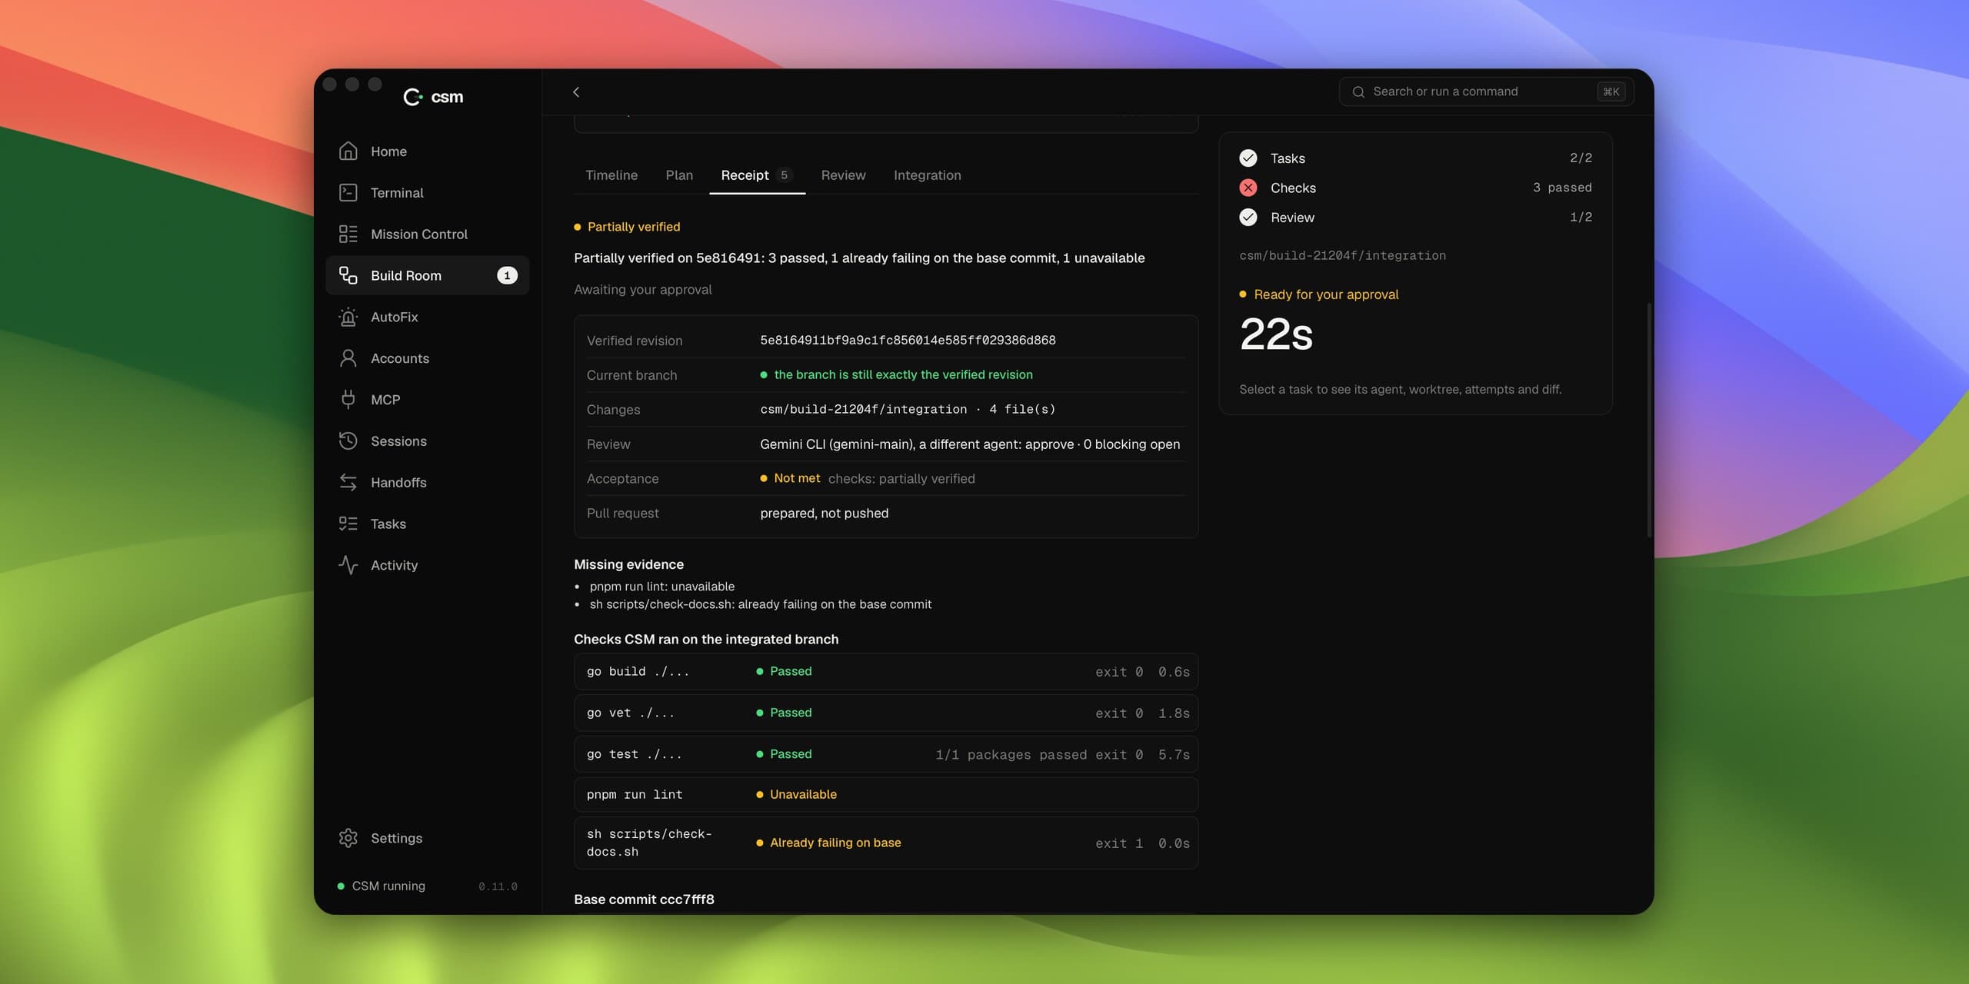This screenshot has width=1969, height=984.
Task: Open the Handoffs arrows icon
Action: (348, 482)
